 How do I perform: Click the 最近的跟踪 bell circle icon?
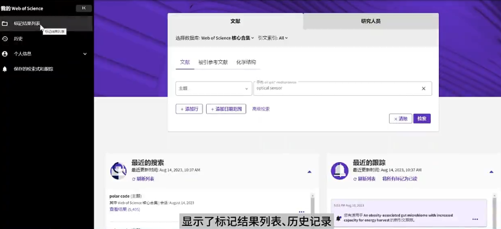[x=339, y=171]
